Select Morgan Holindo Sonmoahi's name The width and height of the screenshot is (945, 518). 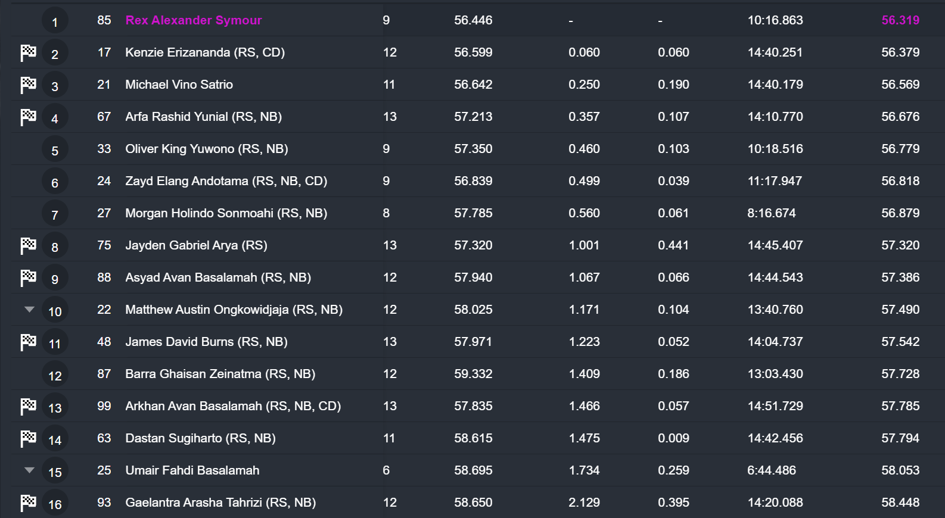pos(226,213)
